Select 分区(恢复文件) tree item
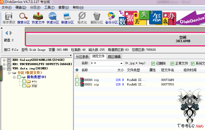205x130 pixels. point(30,73)
